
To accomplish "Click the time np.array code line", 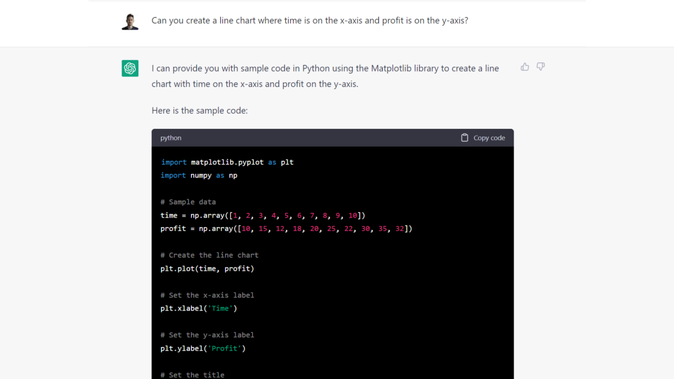I will [263, 215].
